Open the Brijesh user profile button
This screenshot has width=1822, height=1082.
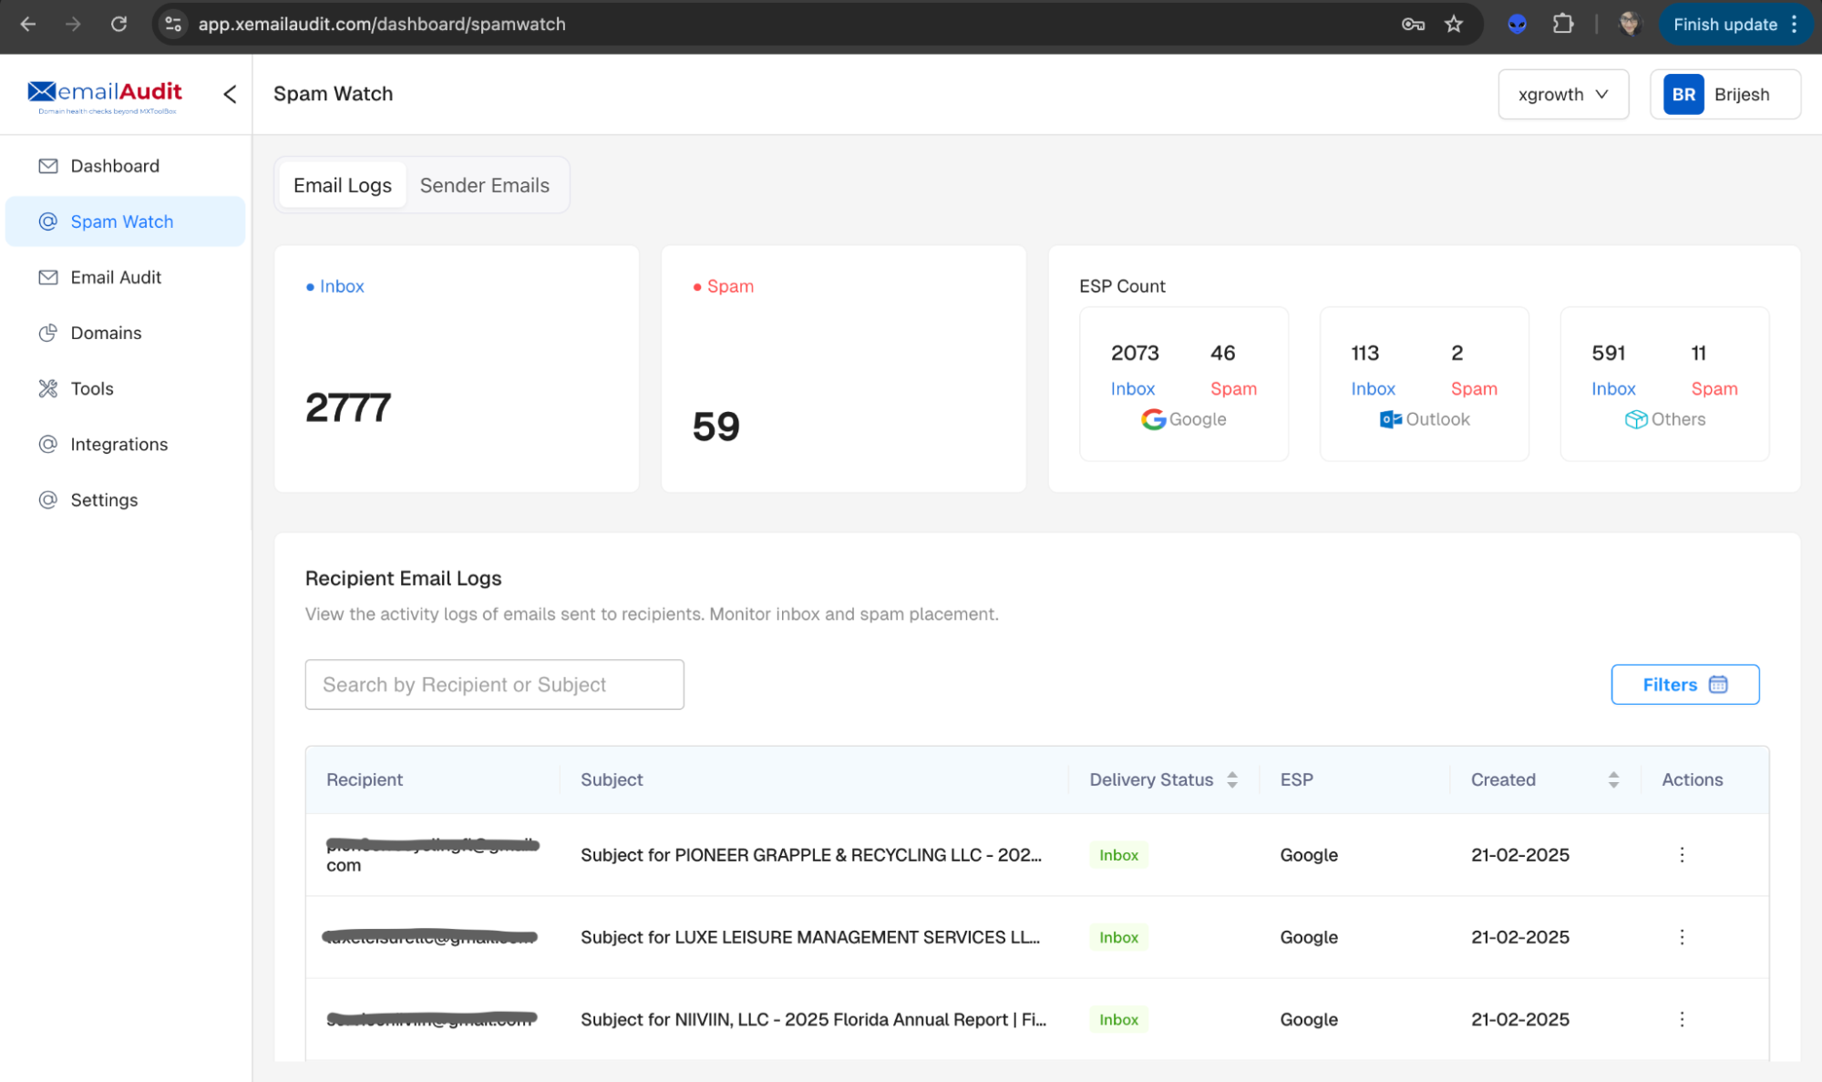pos(1724,94)
